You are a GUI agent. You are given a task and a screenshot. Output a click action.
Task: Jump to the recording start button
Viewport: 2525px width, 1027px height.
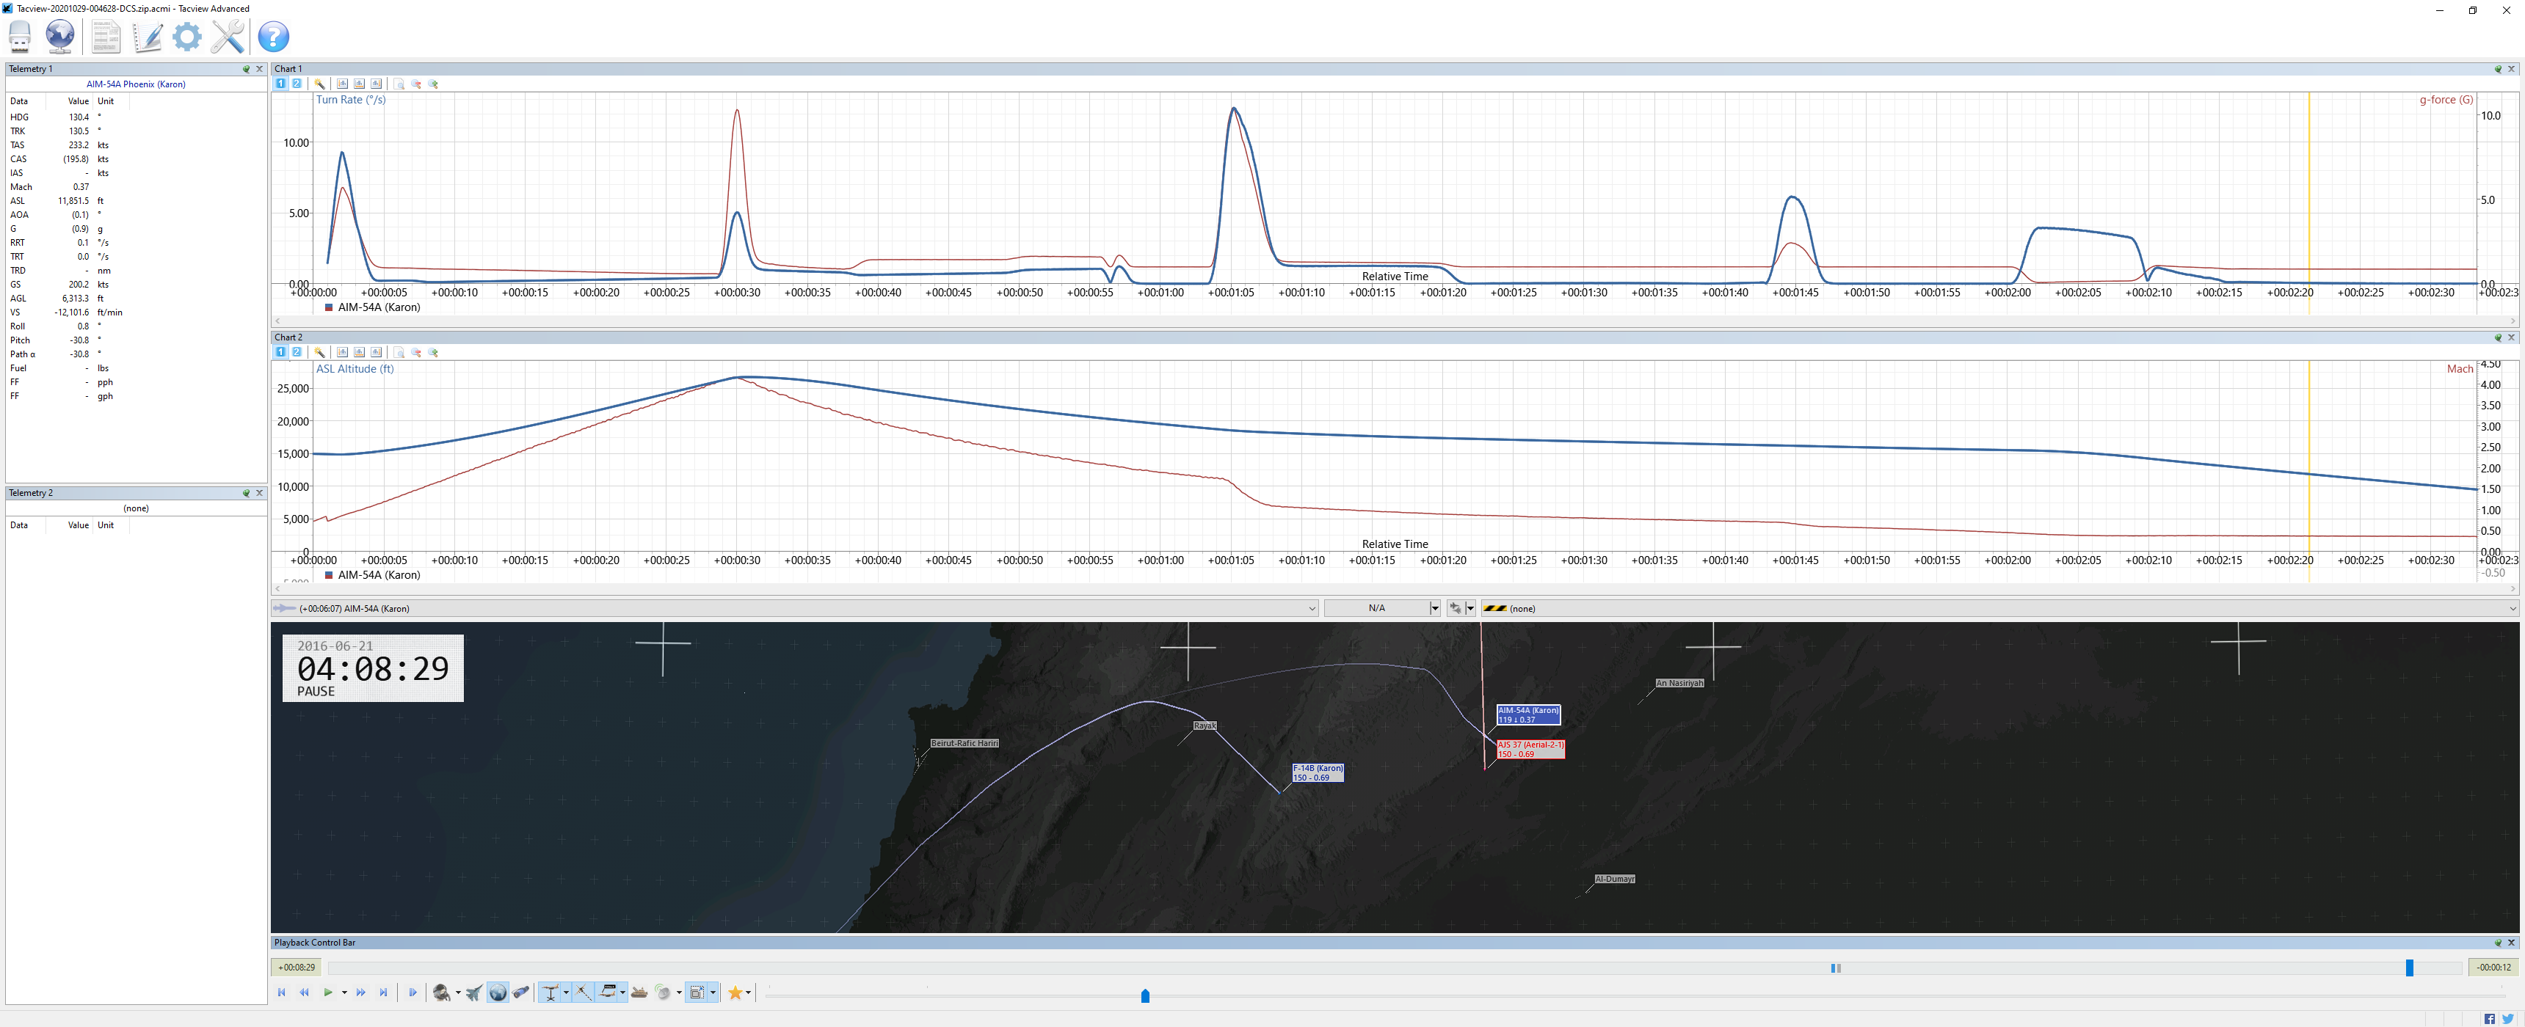pyautogui.click(x=281, y=993)
